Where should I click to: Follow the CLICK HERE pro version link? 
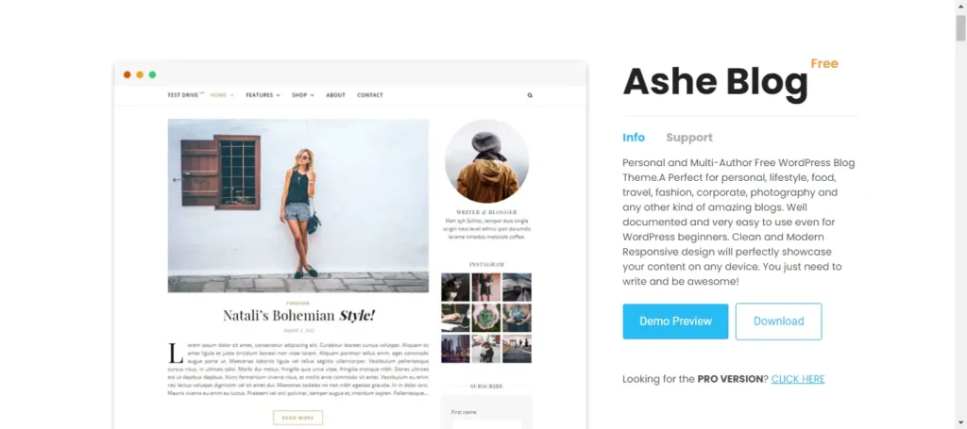click(x=797, y=379)
